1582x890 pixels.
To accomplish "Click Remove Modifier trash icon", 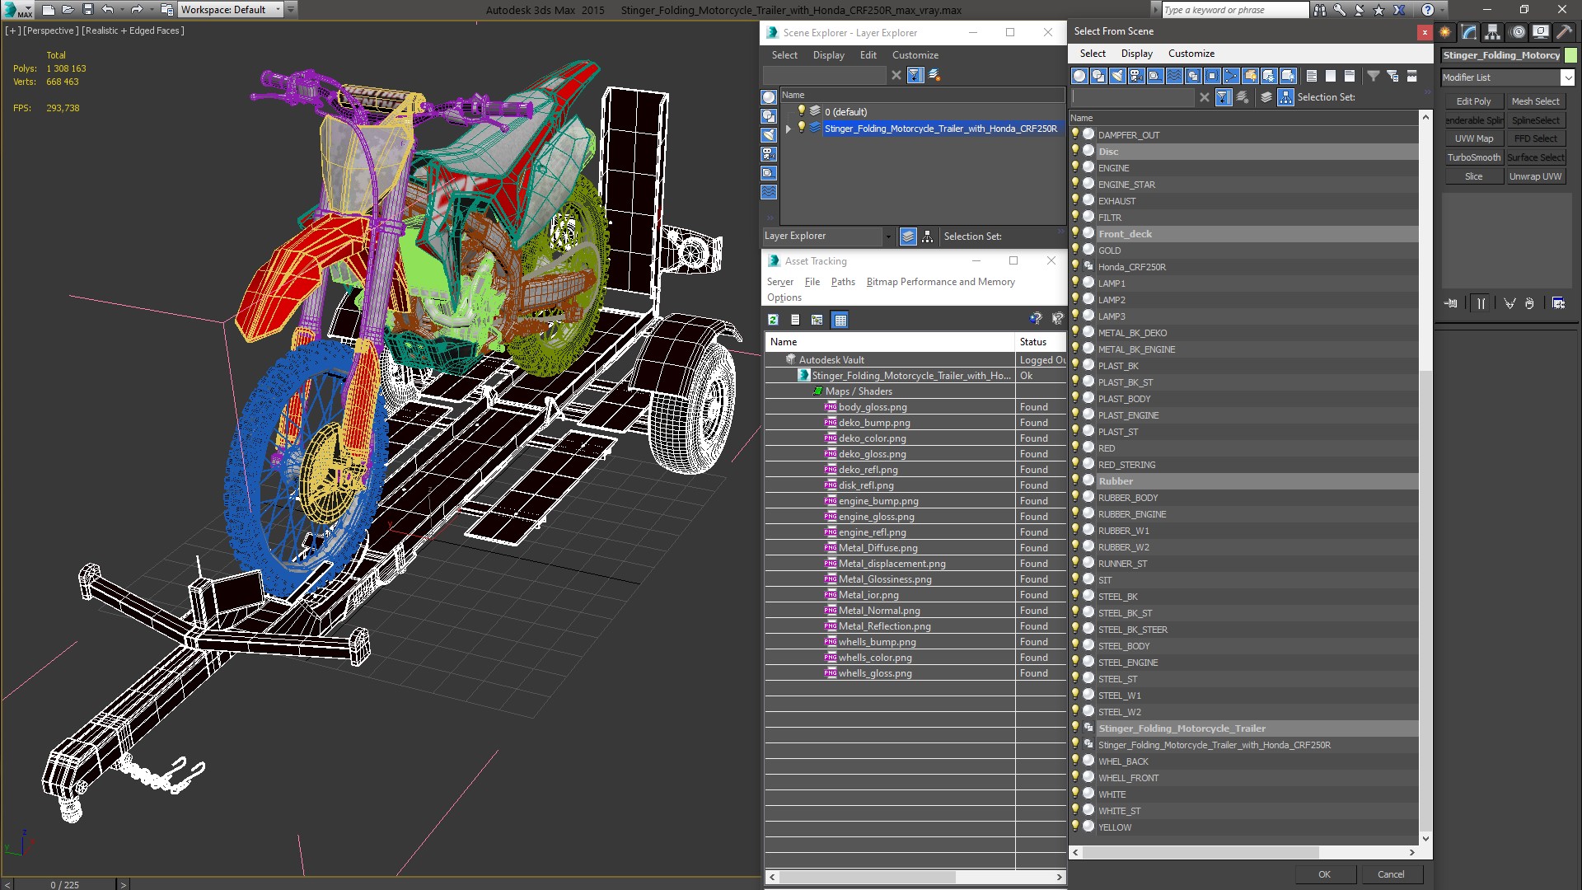I will (x=1529, y=303).
